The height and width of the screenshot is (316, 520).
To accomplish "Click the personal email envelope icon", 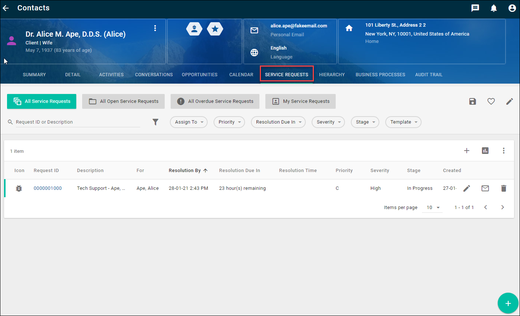I will click(x=254, y=30).
